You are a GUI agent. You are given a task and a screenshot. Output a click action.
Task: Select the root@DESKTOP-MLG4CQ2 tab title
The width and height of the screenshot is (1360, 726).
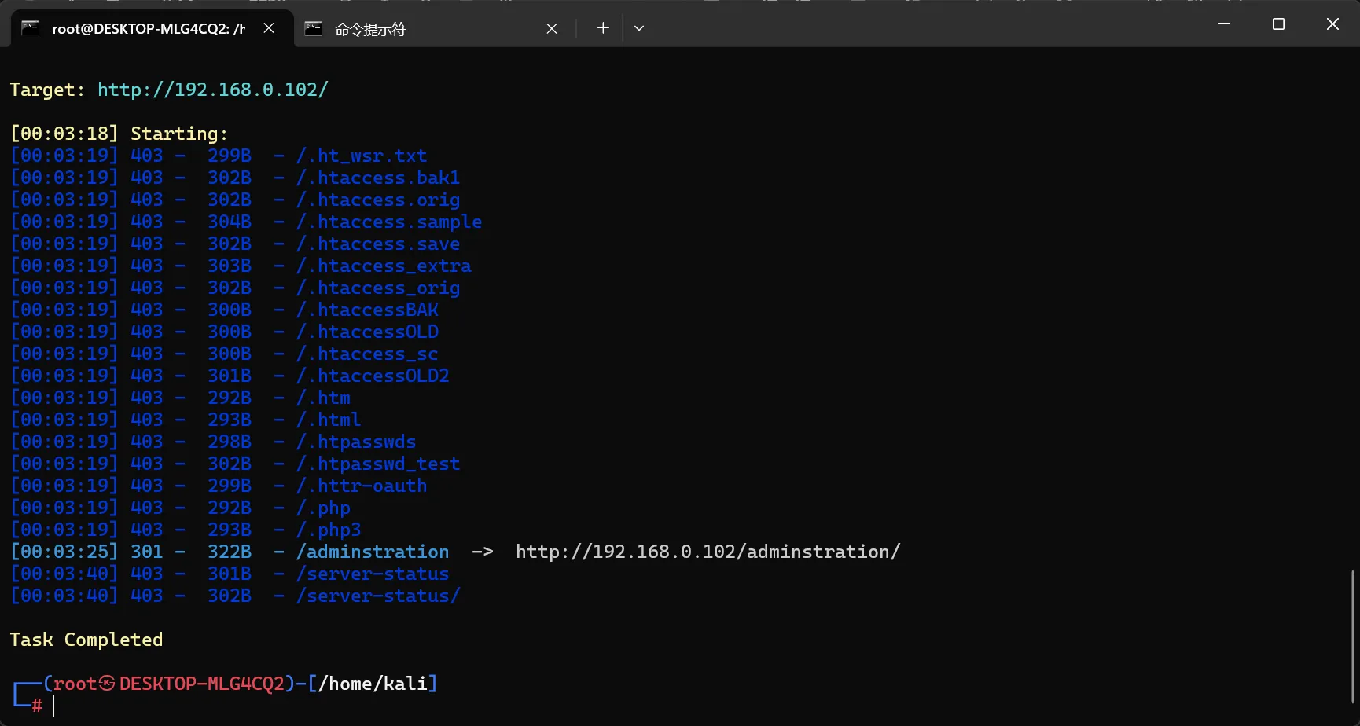coord(149,29)
